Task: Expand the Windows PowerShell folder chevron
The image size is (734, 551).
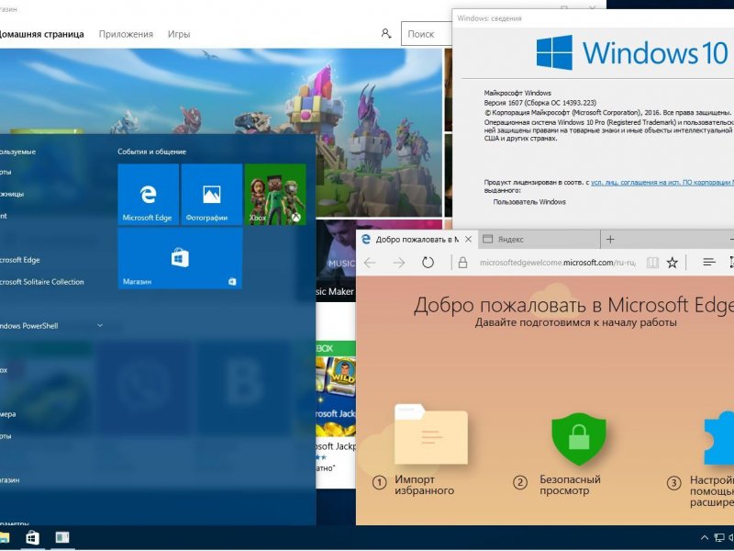Action: point(100,326)
